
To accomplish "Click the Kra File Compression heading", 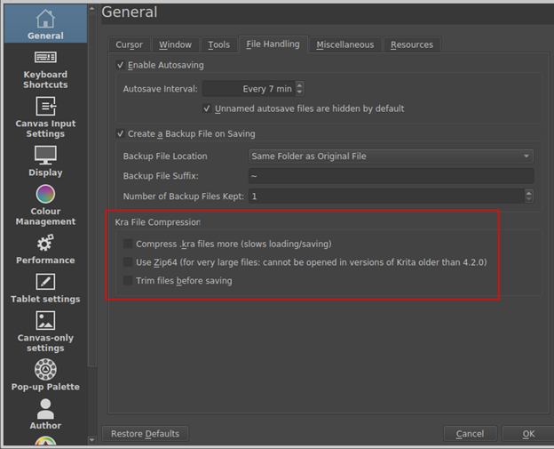I will point(157,222).
